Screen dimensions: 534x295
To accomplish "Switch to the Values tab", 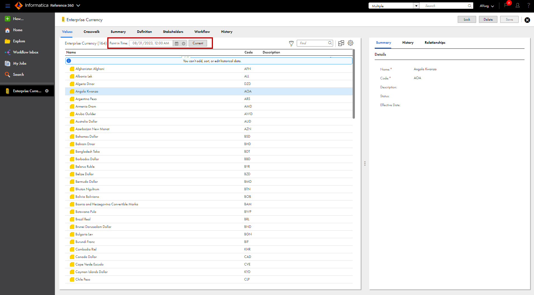I will click(x=67, y=32).
